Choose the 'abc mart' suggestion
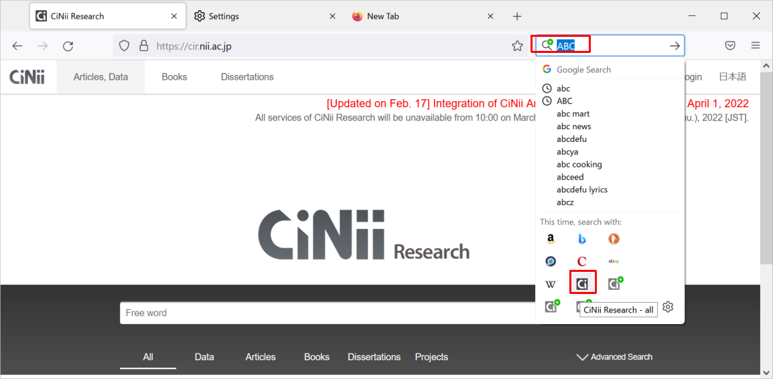 [x=610, y=114]
